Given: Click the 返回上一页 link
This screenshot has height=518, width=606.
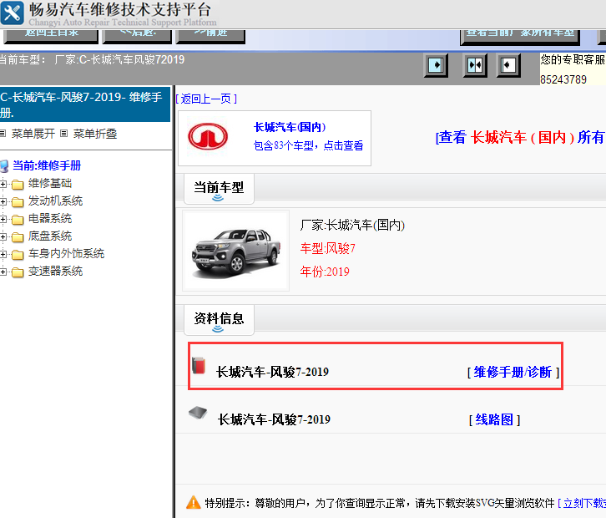Looking at the screenshot, I should (x=206, y=99).
